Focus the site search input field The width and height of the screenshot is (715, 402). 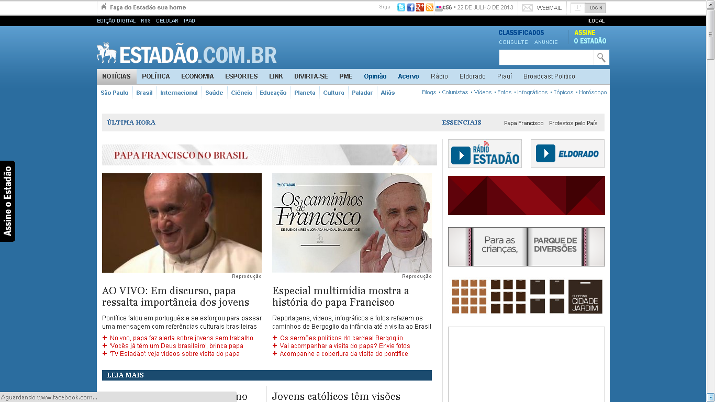click(546, 58)
